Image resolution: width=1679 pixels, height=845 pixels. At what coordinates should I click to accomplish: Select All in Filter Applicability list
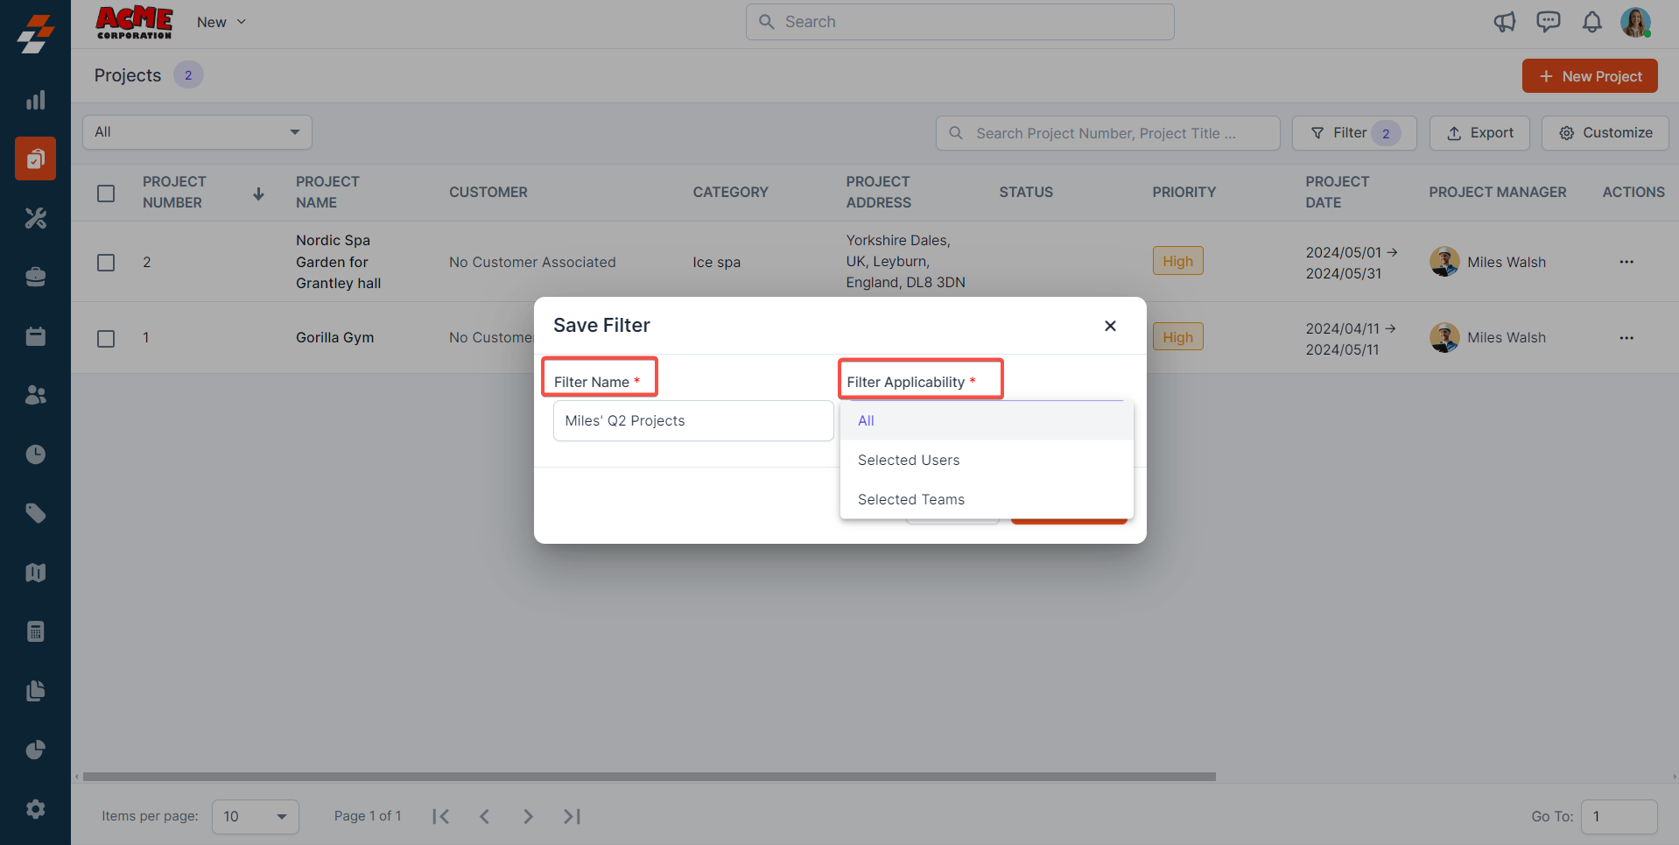(987, 420)
